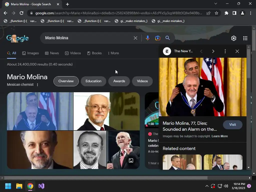This screenshot has width=256, height=192.
Task: Select the Overview chip
Action: coord(66,81)
